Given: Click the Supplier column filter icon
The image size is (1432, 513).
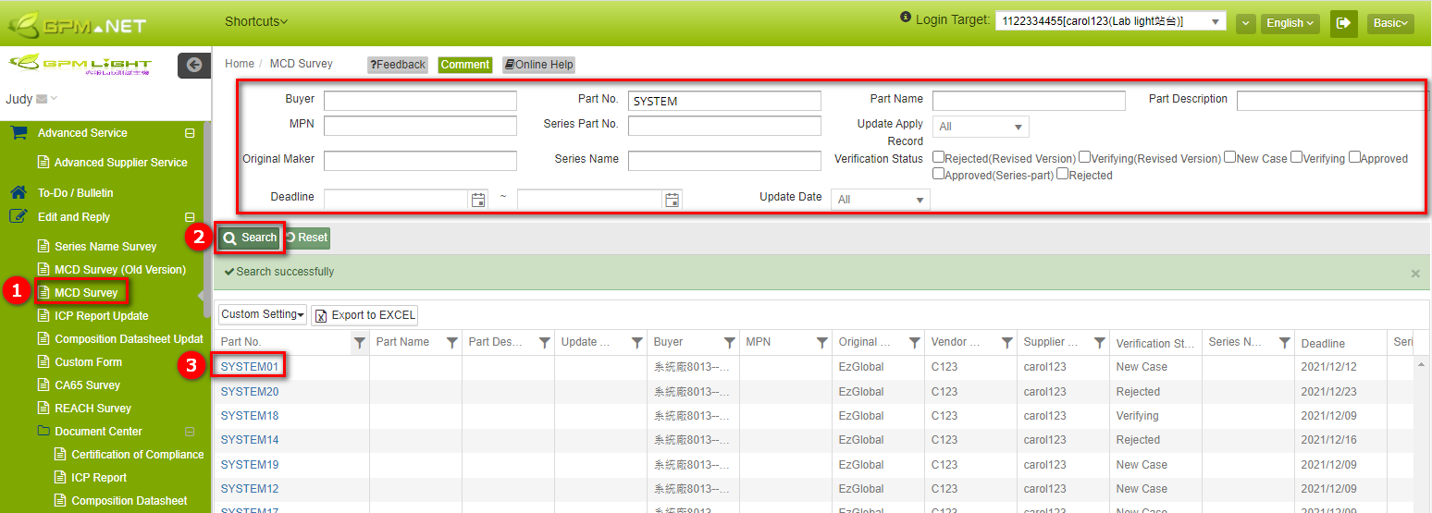Looking at the screenshot, I should click(x=1099, y=343).
